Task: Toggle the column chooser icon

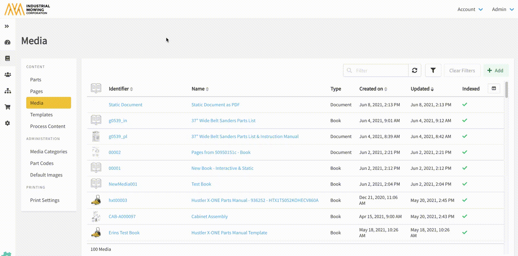Action: point(494,88)
